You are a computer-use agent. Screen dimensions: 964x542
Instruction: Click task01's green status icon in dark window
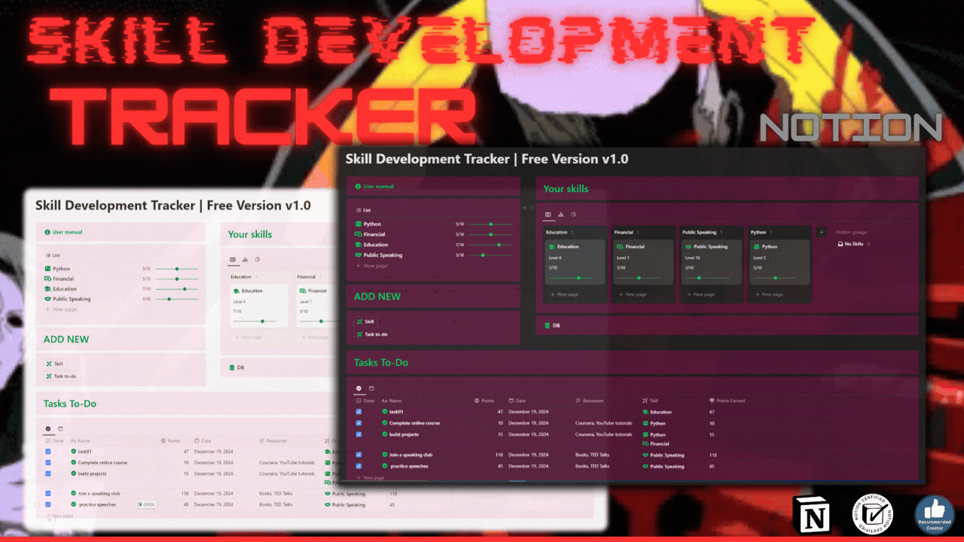click(x=384, y=412)
